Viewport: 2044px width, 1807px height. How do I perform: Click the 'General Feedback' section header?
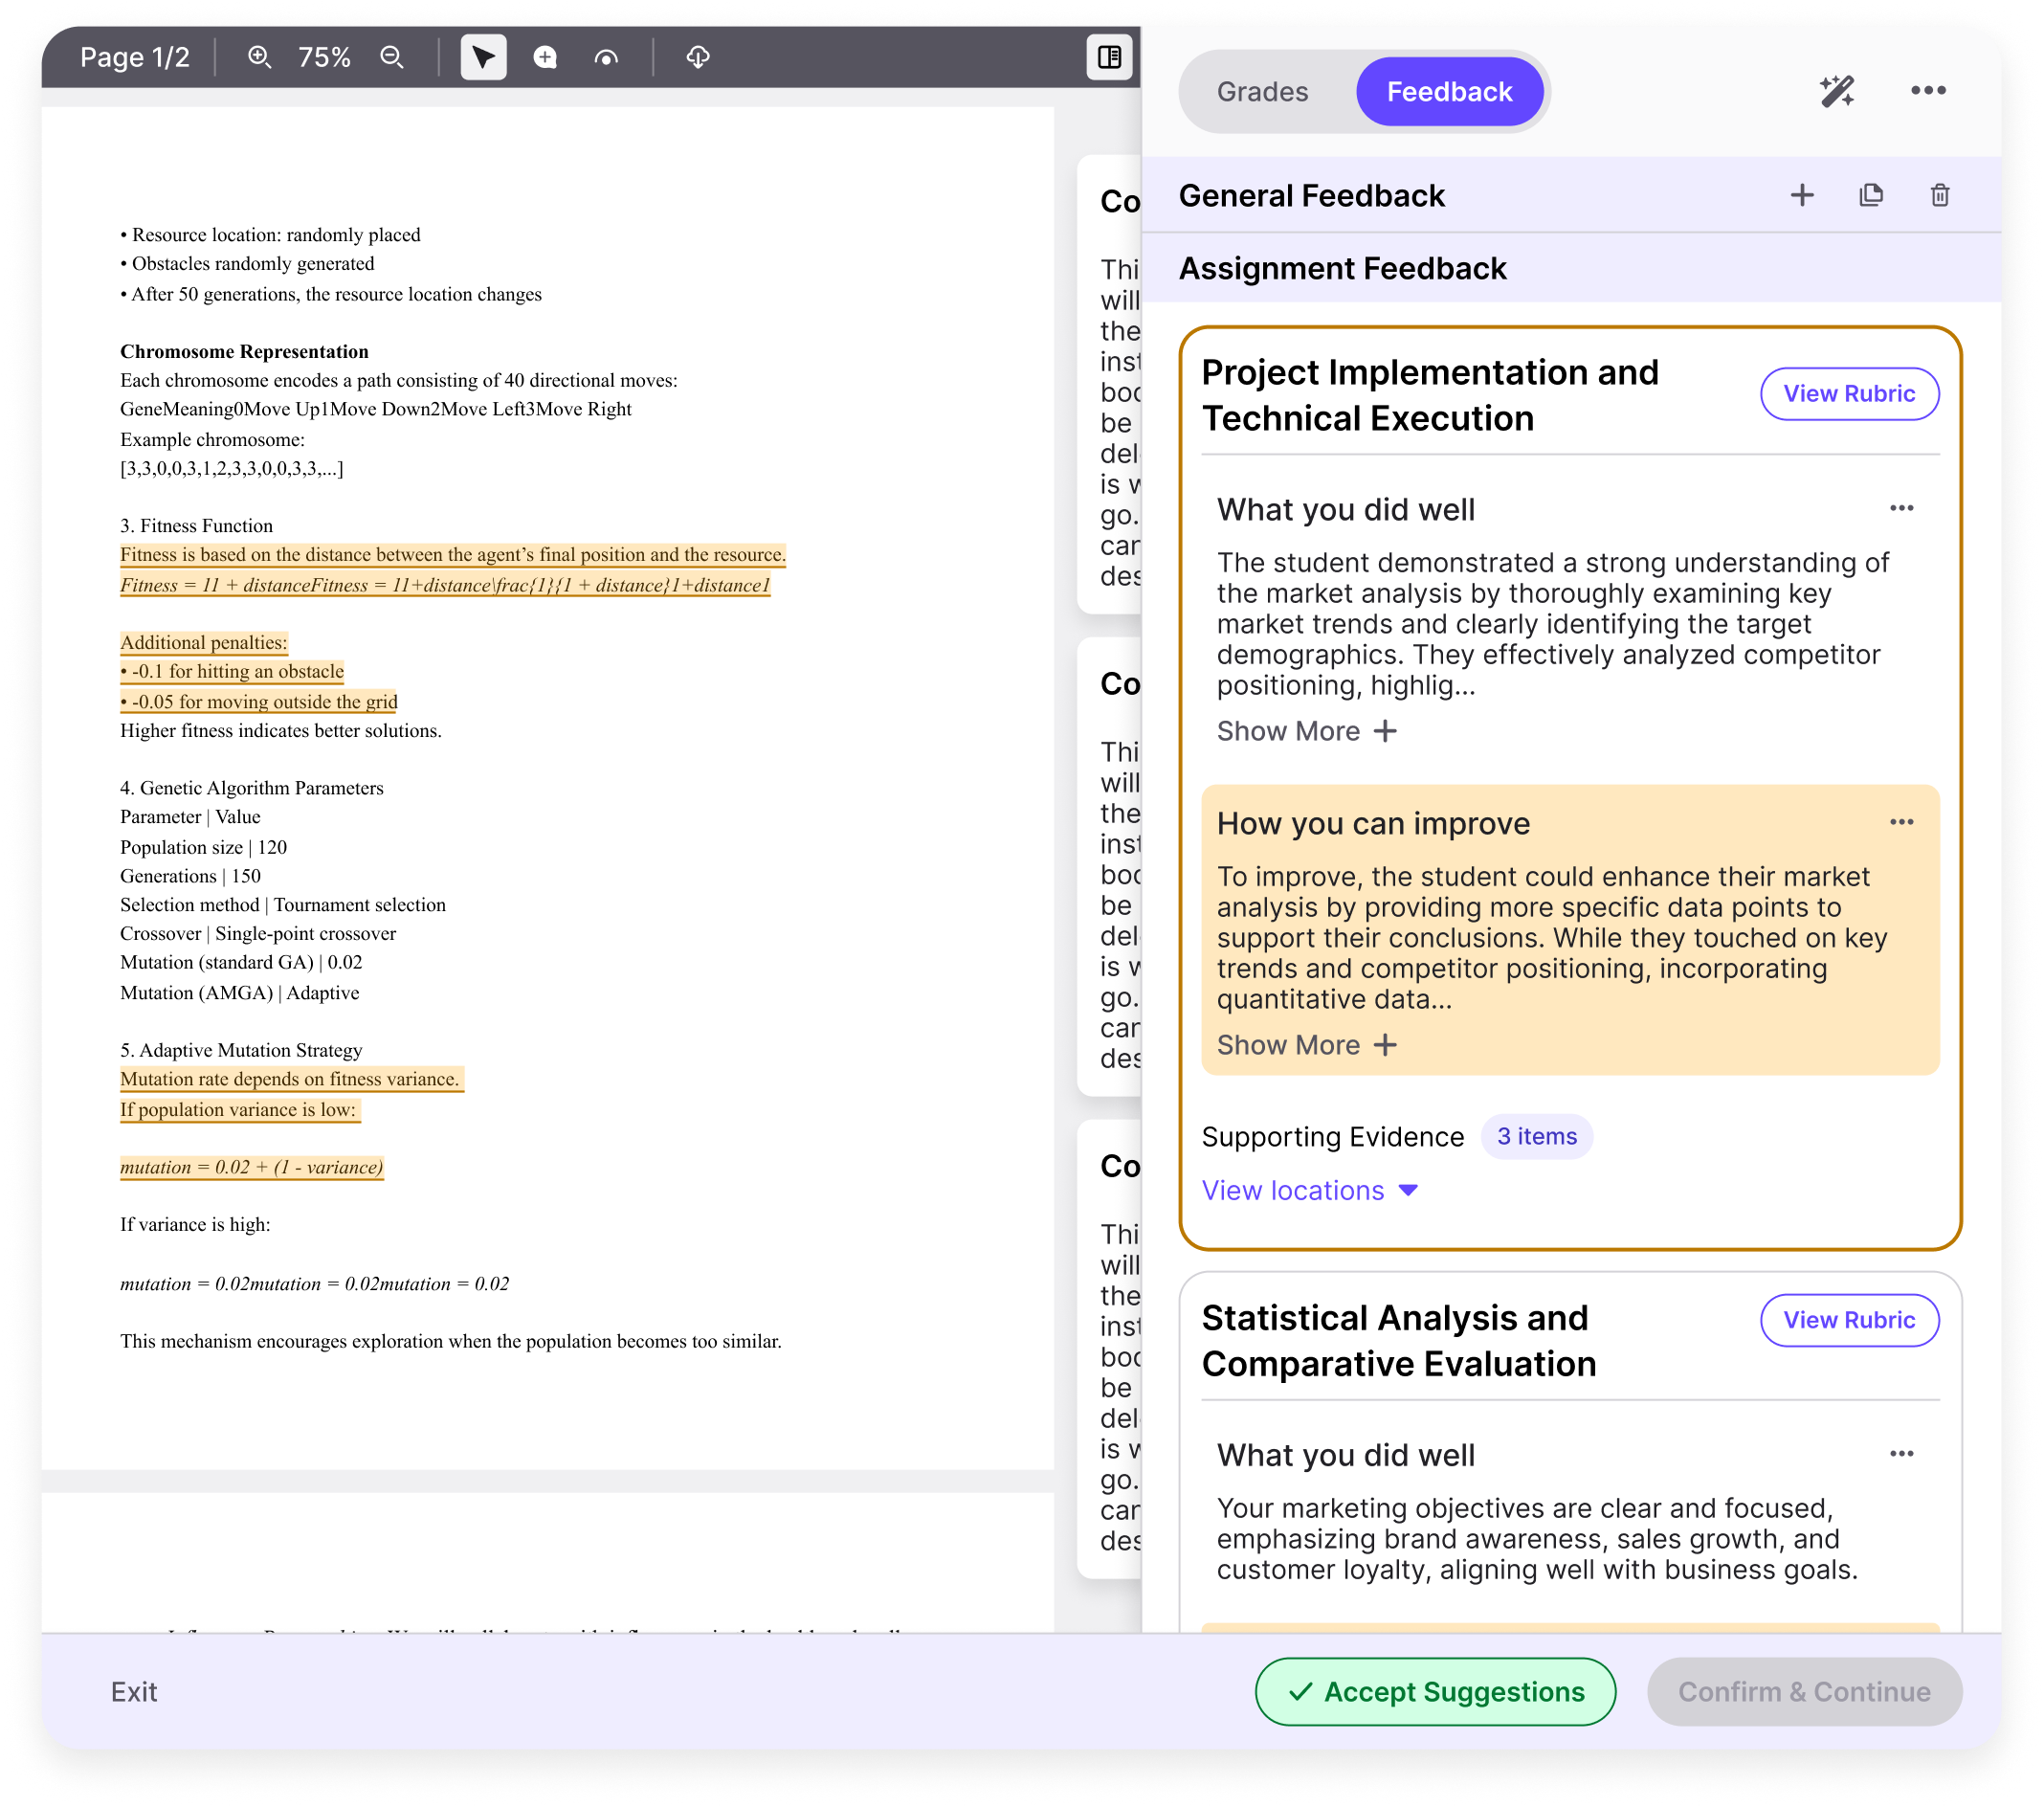click(1311, 195)
